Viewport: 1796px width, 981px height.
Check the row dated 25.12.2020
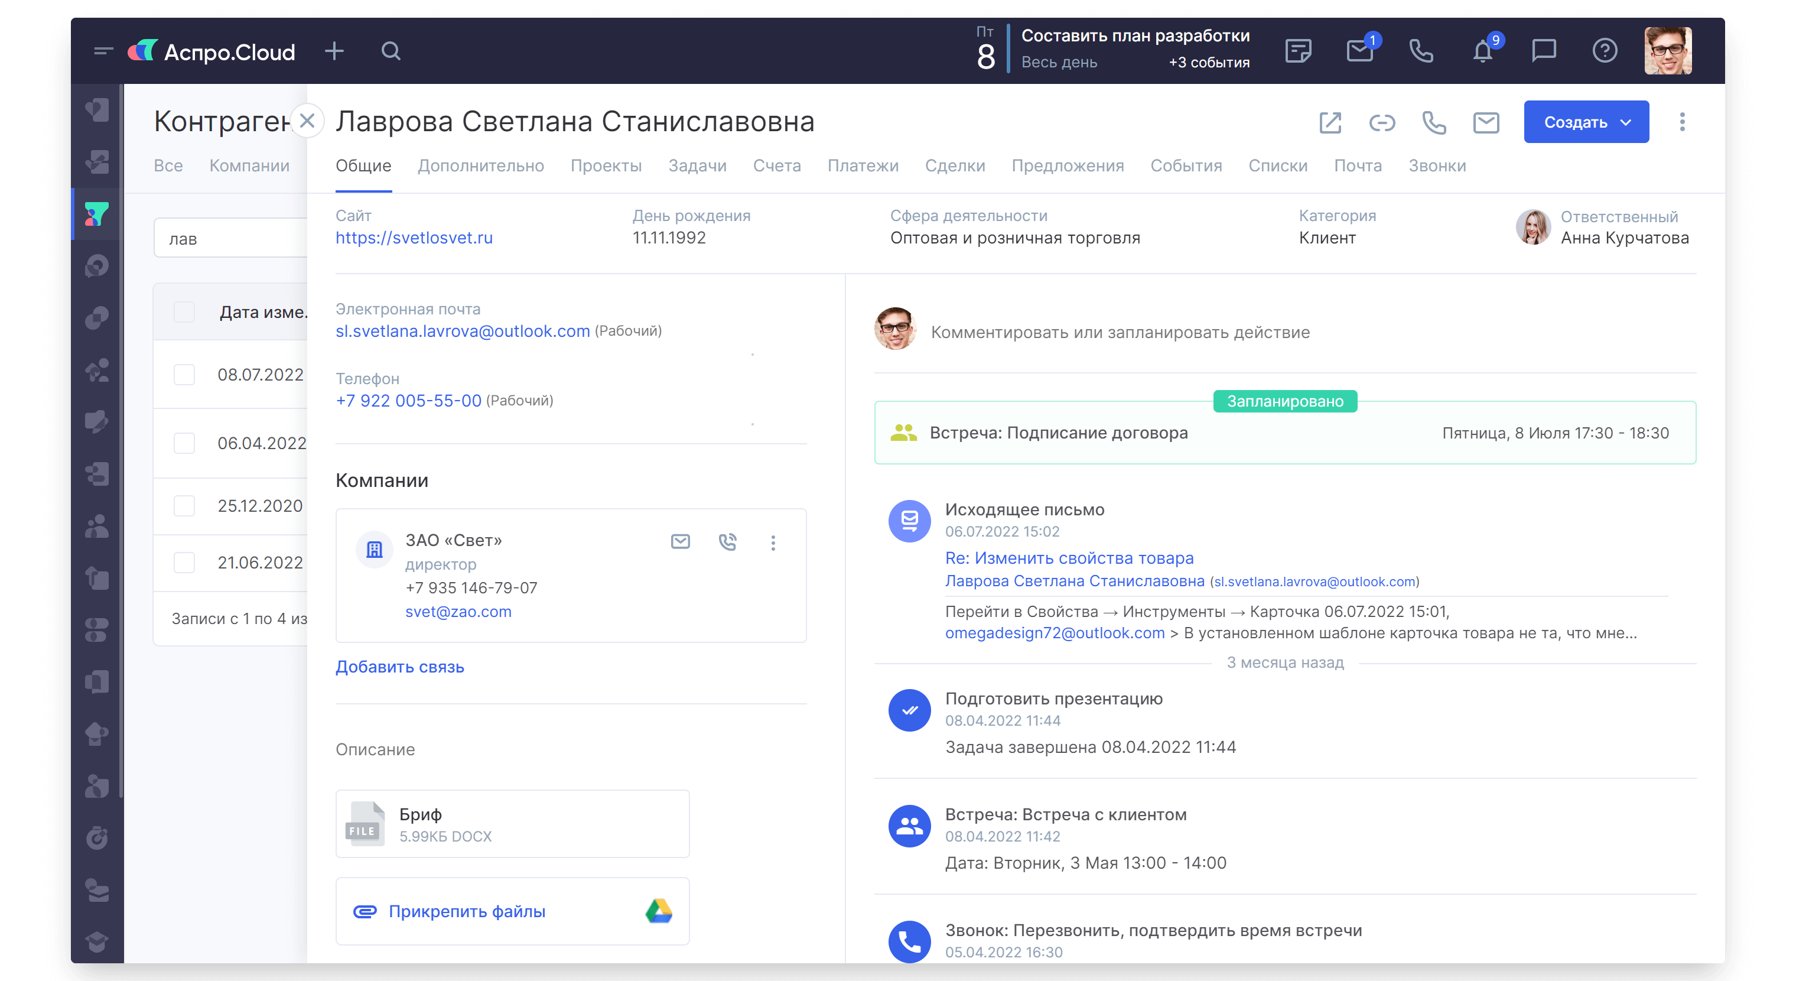click(x=184, y=505)
